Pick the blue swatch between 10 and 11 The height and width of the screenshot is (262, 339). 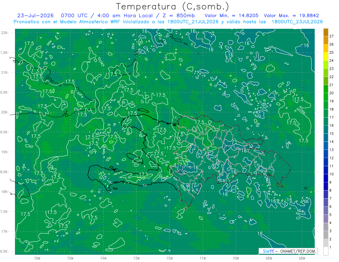pyautogui.click(x=326, y=170)
